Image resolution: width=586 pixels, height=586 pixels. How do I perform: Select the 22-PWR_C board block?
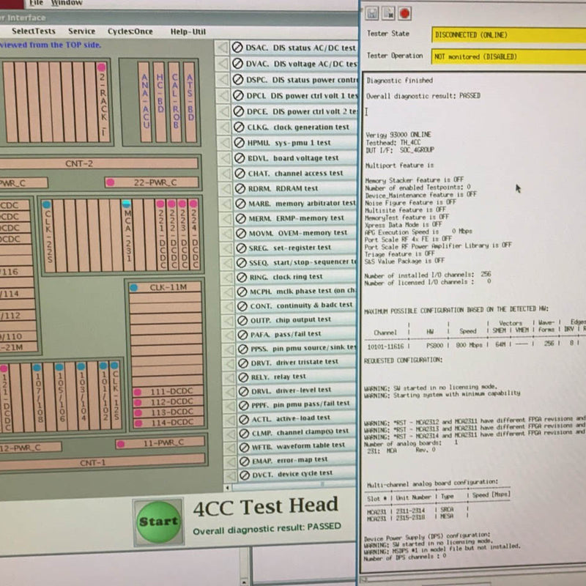pyautogui.click(x=152, y=182)
